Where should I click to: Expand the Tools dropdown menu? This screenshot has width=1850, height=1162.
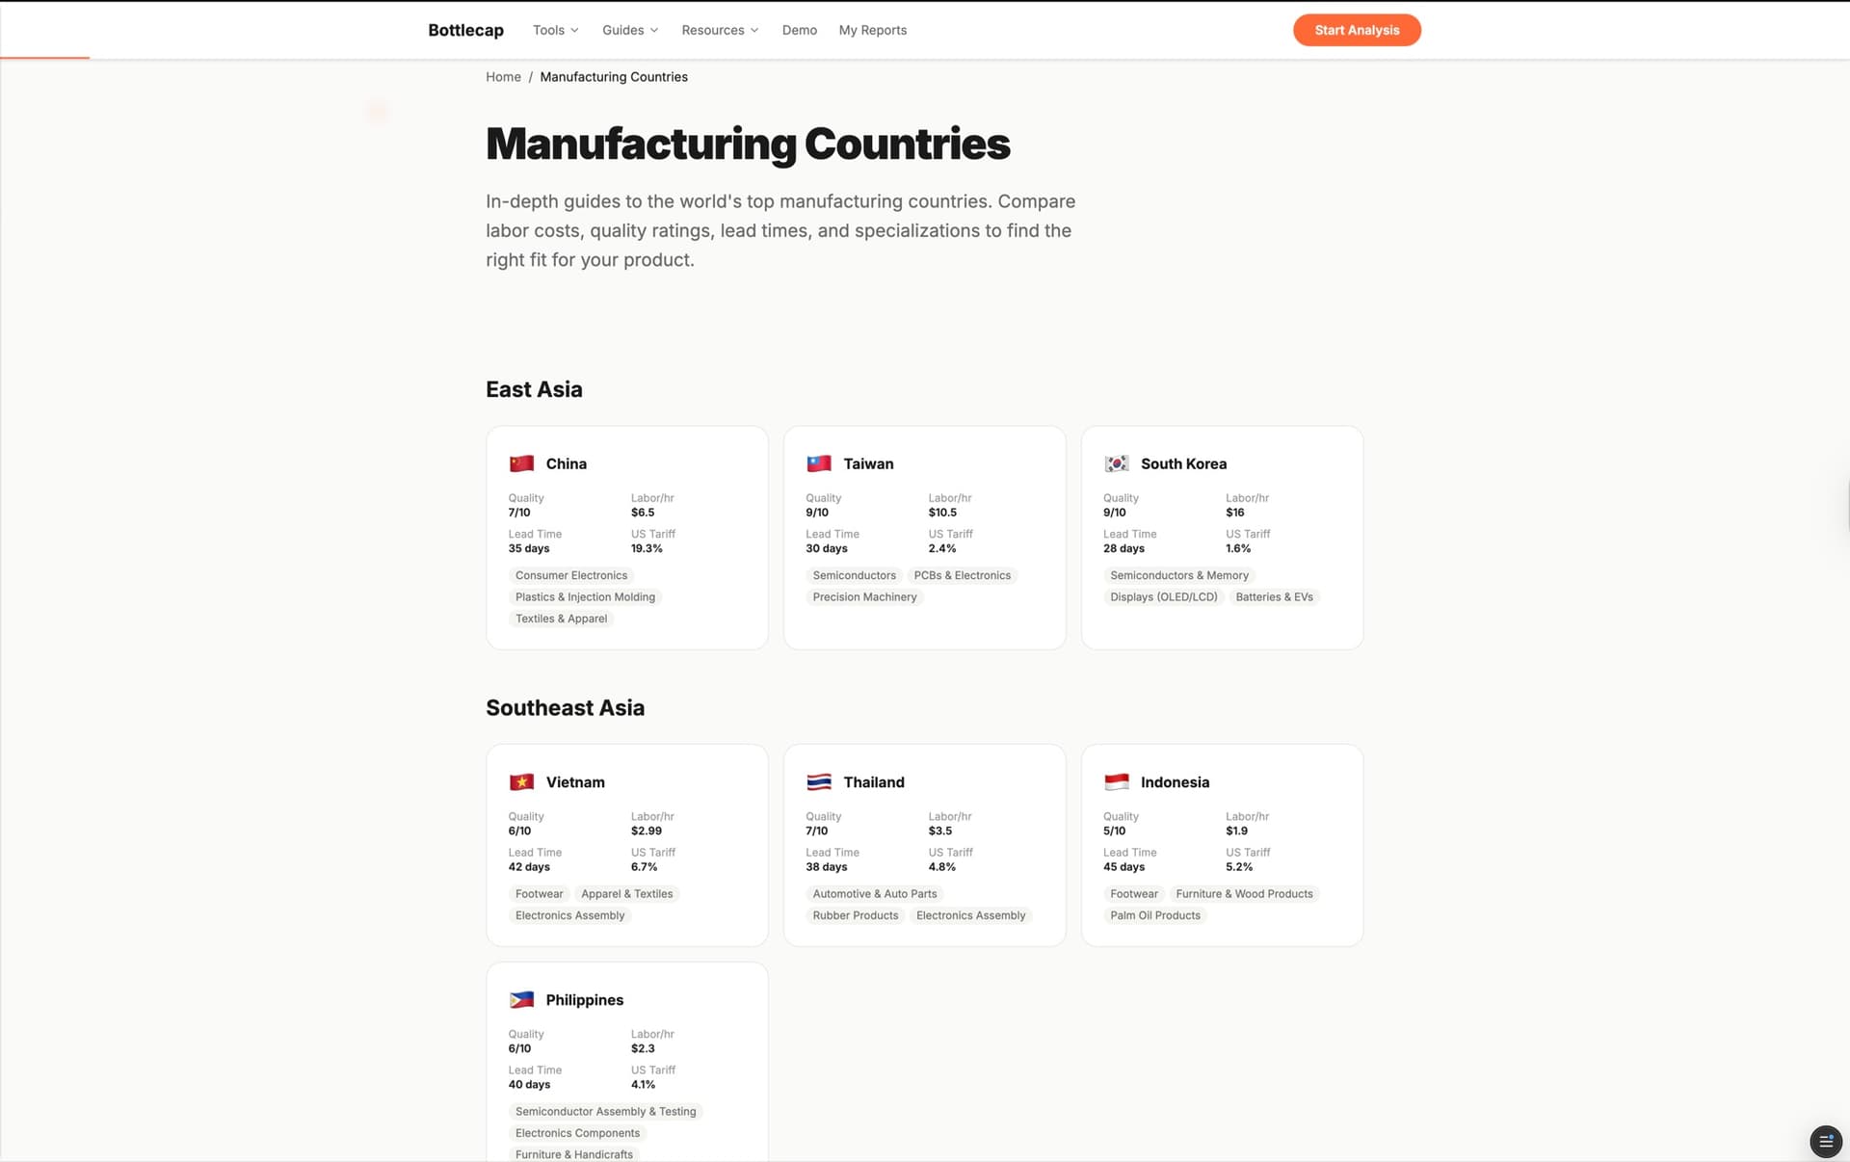[555, 30]
